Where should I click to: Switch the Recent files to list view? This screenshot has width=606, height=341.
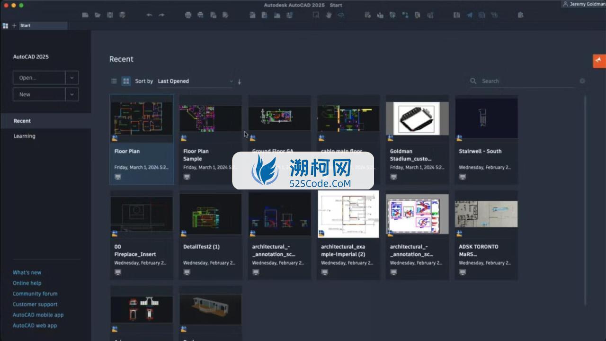coord(114,81)
